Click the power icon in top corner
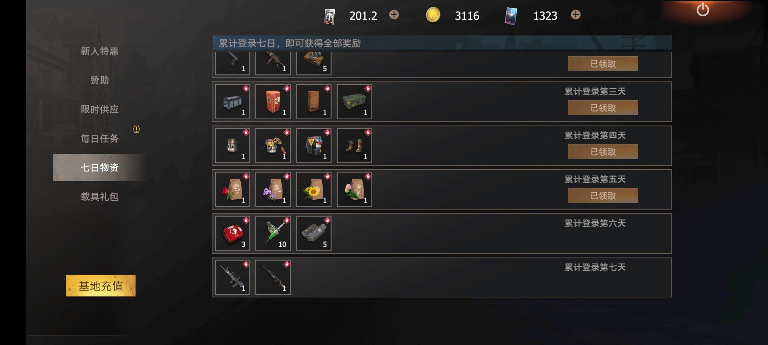Screen dimensions: 768x345 coord(702,10)
